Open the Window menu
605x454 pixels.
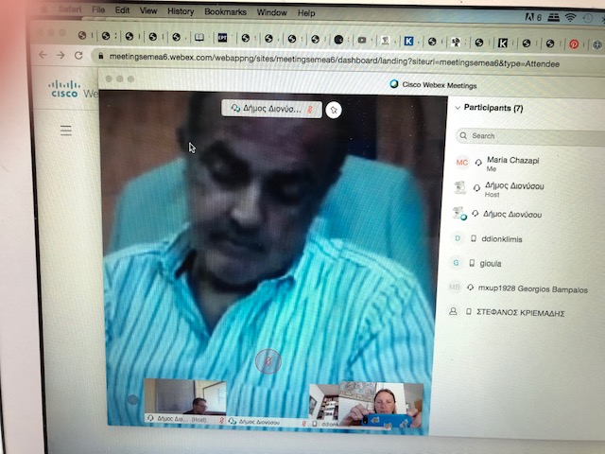tap(271, 12)
